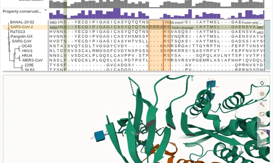Click the RBD feature label
273x163 pixels.
coord(53,22)
